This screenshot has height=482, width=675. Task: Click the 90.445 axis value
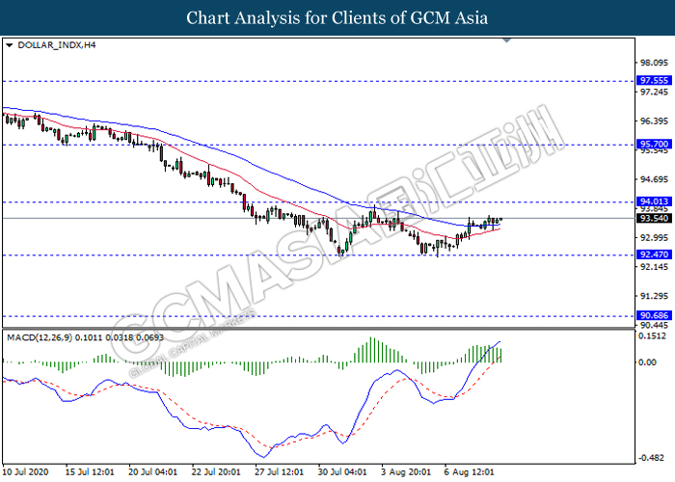pos(655,326)
